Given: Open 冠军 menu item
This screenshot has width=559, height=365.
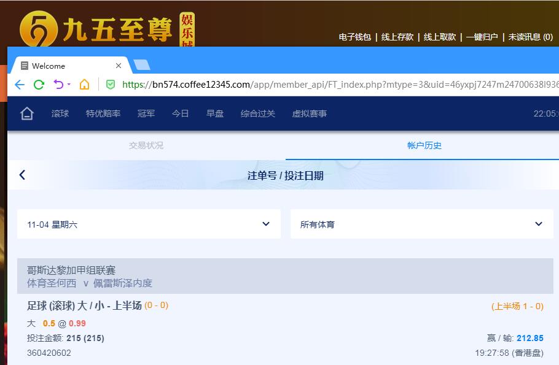Looking at the screenshot, I should pyautogui.click(x=146, y=113).
